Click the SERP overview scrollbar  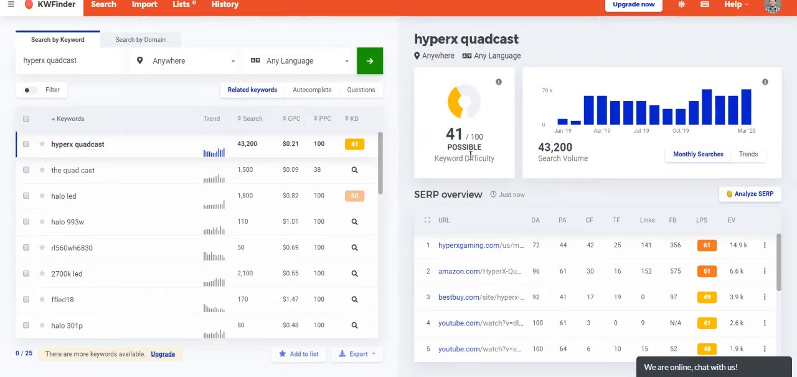pos(779,262)
